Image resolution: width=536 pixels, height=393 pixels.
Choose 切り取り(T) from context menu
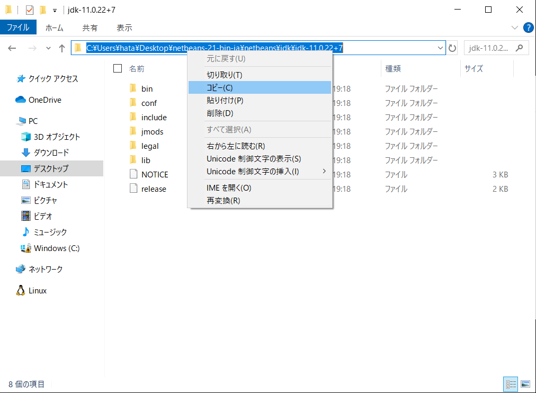point(260,75)
